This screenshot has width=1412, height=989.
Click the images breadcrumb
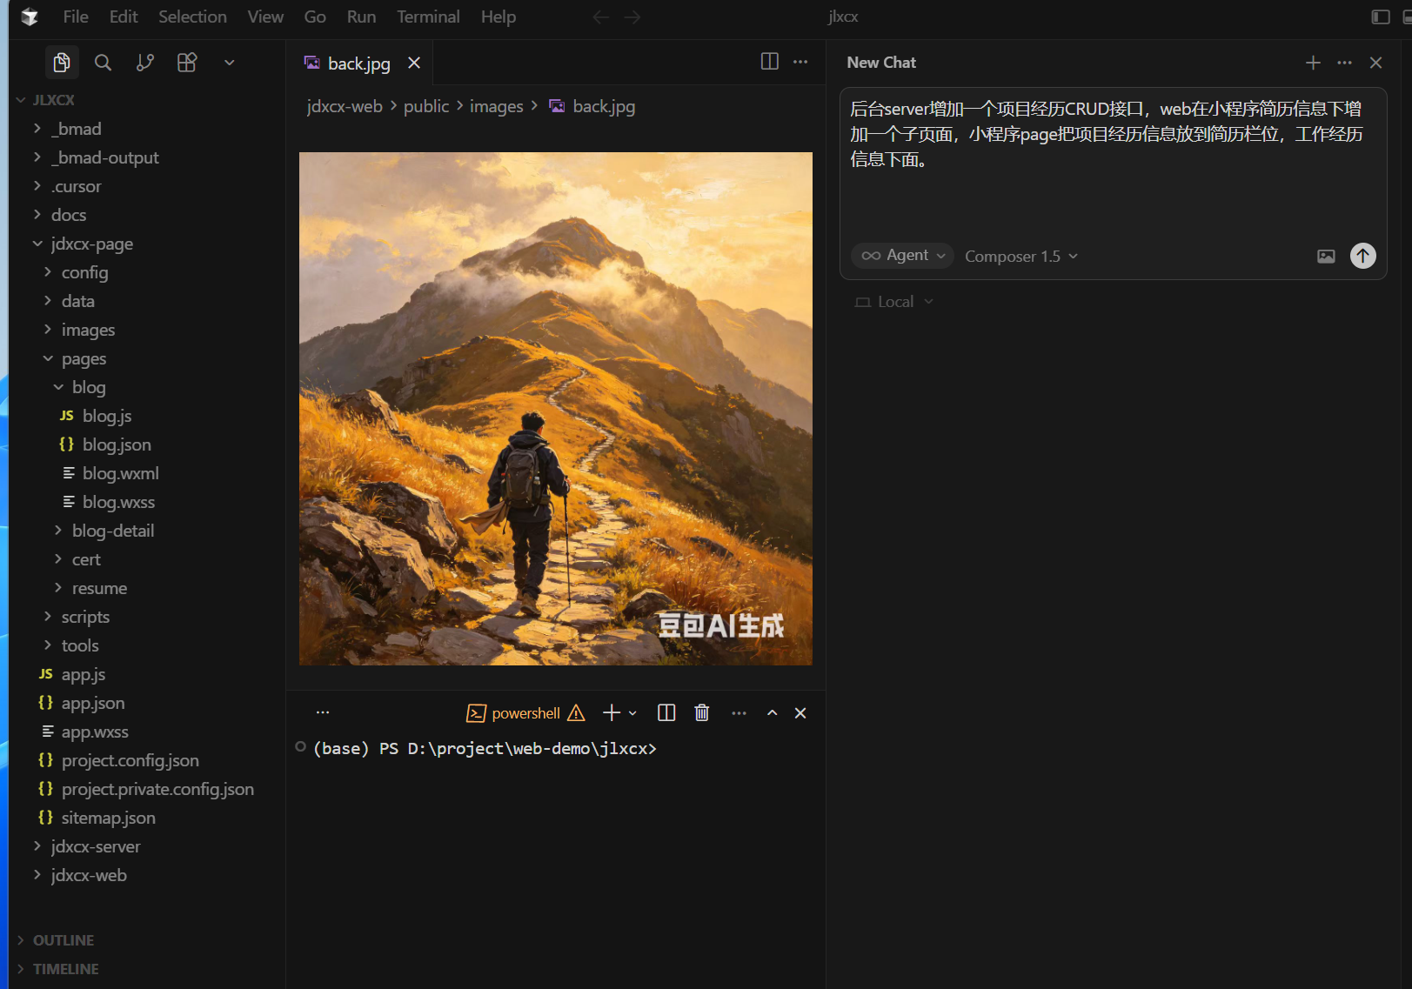point(497,106)
